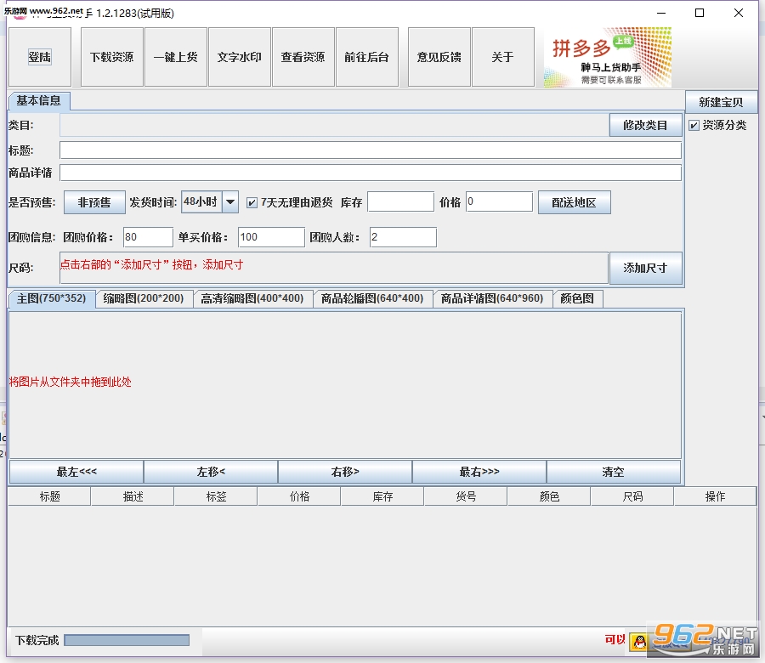Toggle the 资源分类 checkbox
Viewport: 765px width, 663px height.
click(694, 126)
